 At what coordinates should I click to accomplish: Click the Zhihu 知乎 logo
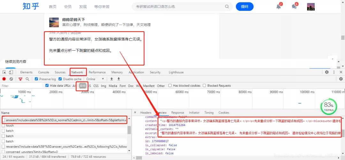click(x=31, y=6)
